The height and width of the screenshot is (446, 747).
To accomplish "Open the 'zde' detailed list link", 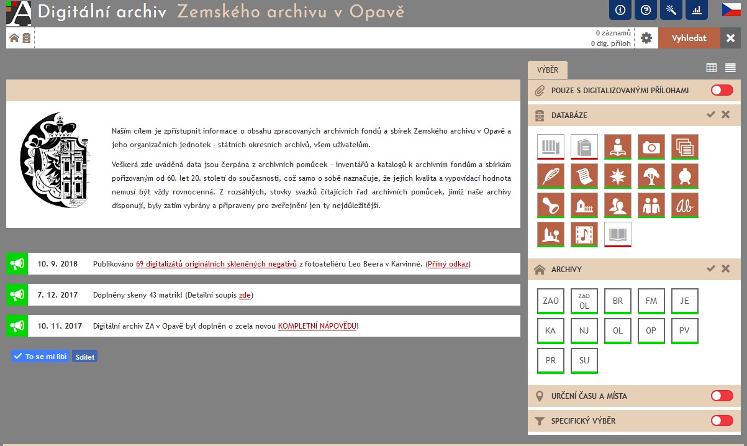I will [x=245, y=295].
